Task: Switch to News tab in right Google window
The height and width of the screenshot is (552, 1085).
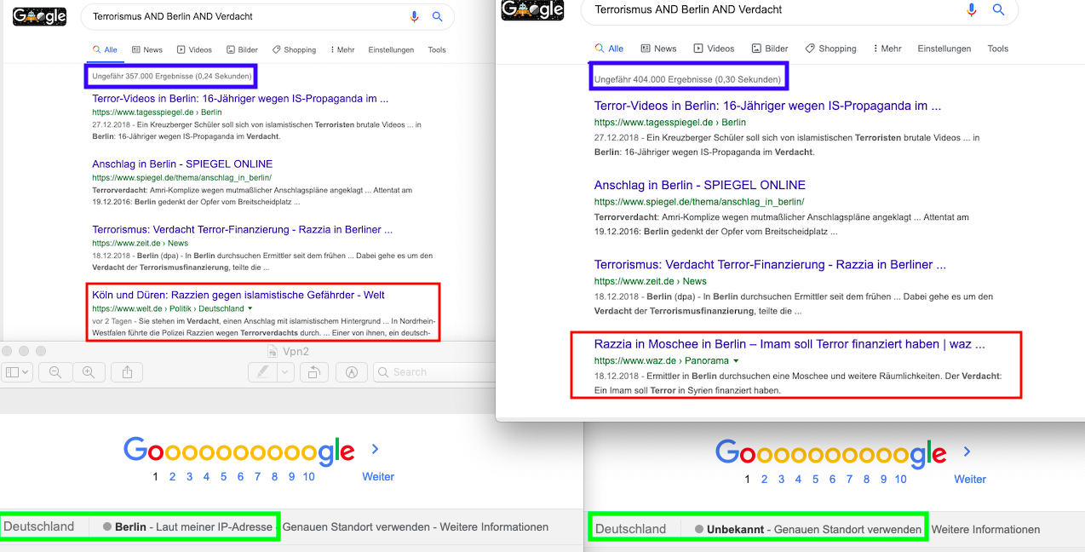Action: click(x=658, y=49)
